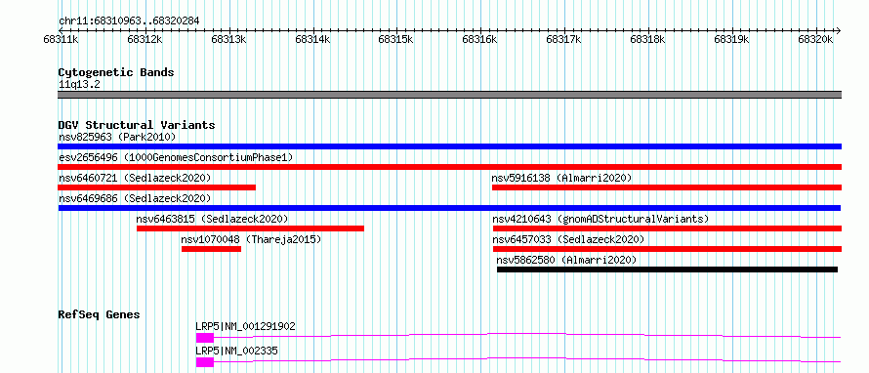Click the LRP5|NM_001291902 gene label
This screenshot has width=869, height=373.
245,326
